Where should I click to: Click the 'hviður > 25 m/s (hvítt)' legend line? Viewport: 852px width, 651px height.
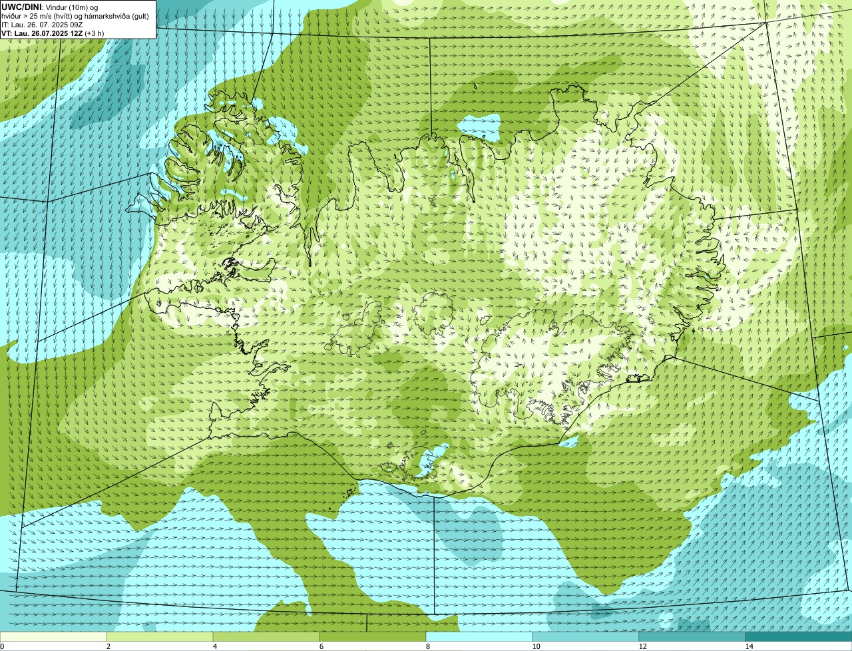75,16
